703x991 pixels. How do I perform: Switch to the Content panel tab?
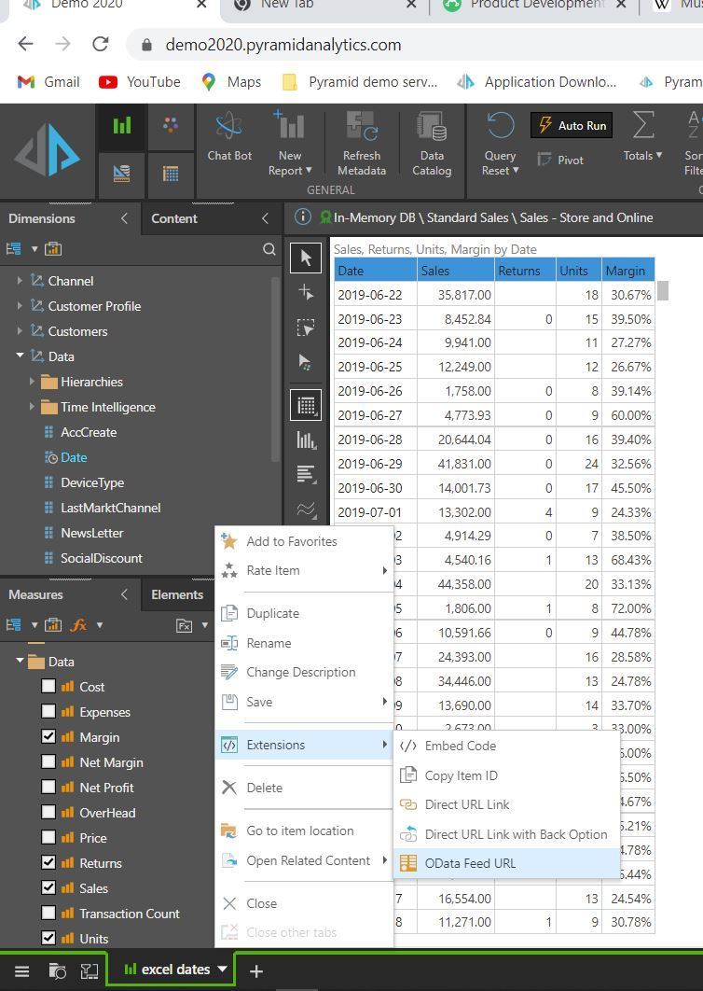(174, 218)
